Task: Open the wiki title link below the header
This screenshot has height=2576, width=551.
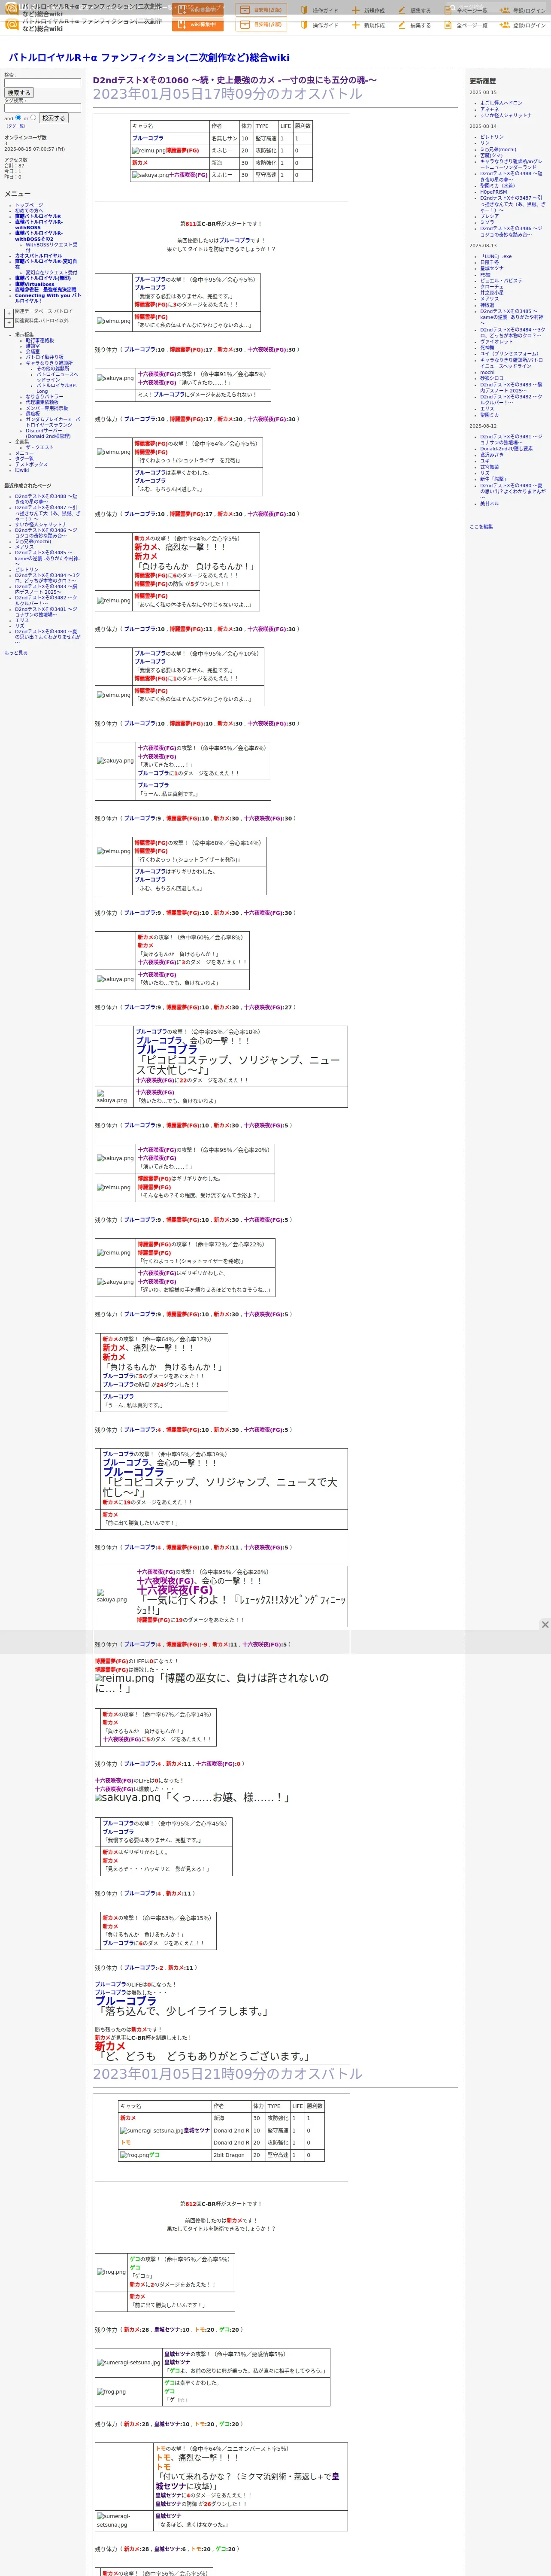Action: pyautogui.click(x=149, y=58)
